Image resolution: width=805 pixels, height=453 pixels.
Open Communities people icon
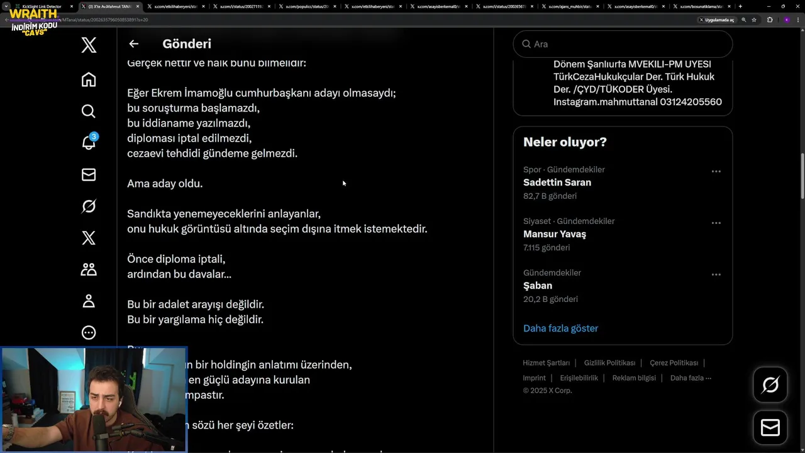click(x=89, y=269)
